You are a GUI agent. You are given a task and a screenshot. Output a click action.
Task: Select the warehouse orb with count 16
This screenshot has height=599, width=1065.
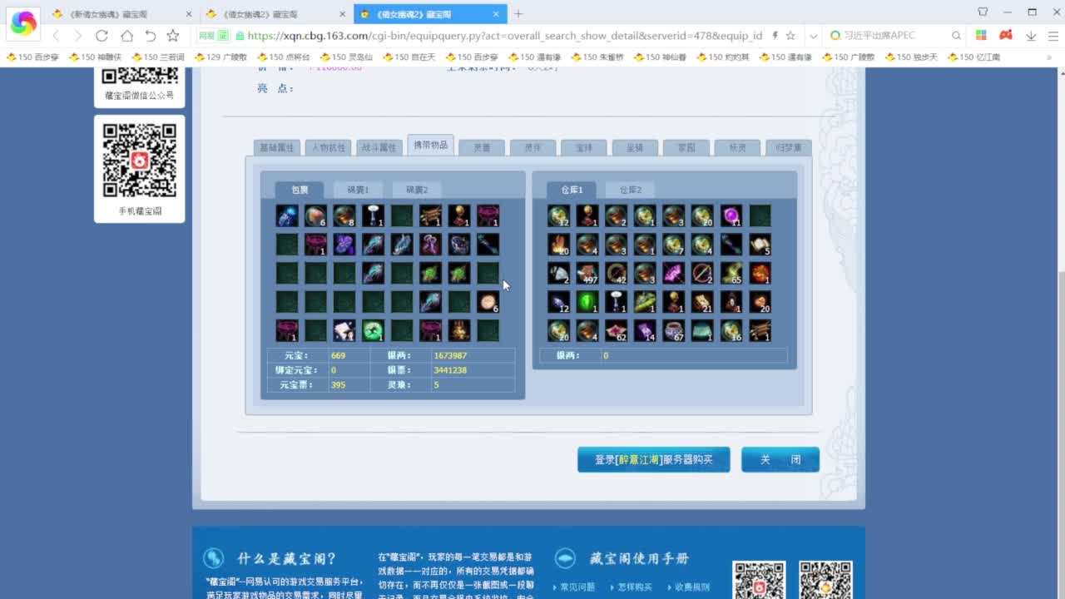[731, 330]
